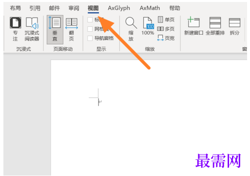
Task: Choose 单页 single page view
Action: [166, 20]
